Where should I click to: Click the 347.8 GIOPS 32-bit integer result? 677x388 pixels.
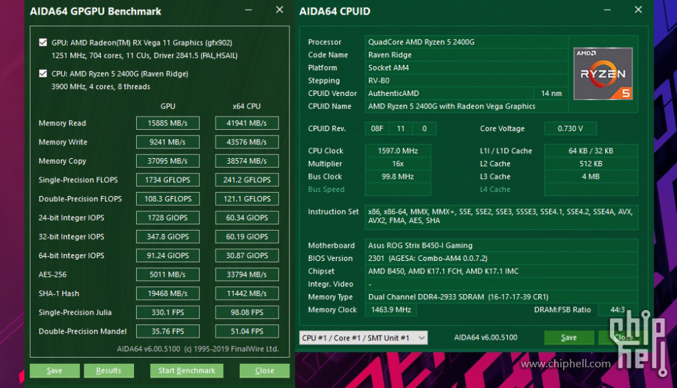click(x=167, y=237)
